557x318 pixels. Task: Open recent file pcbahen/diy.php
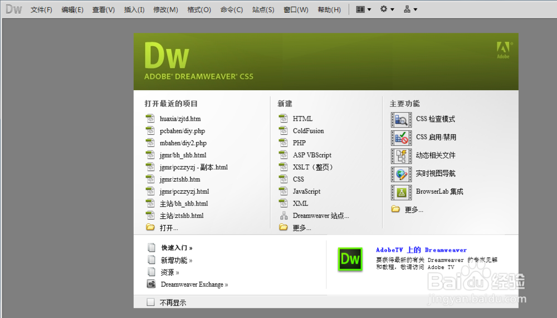(182, 131)
